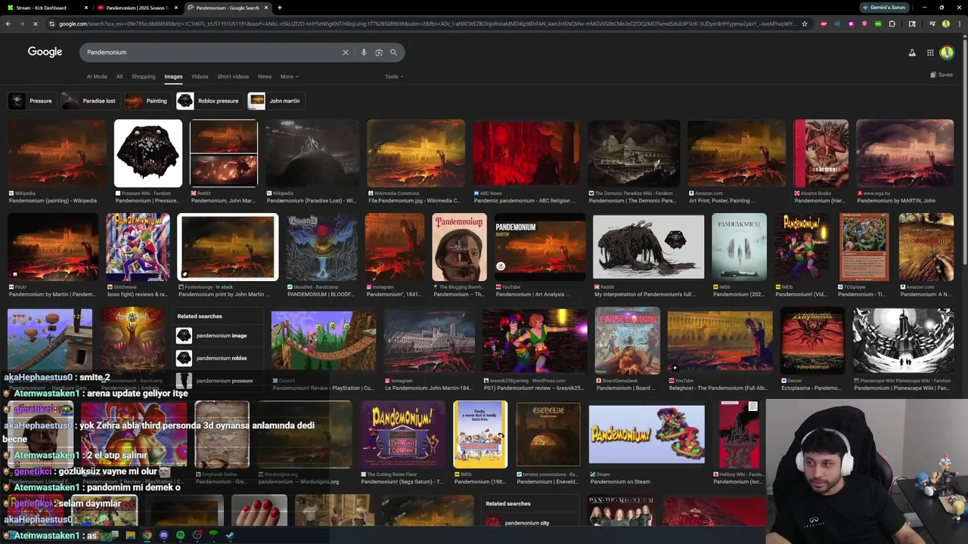The image size is (968, 544).
Task: Stop loading page via browser X button
Action: point(36,23)
